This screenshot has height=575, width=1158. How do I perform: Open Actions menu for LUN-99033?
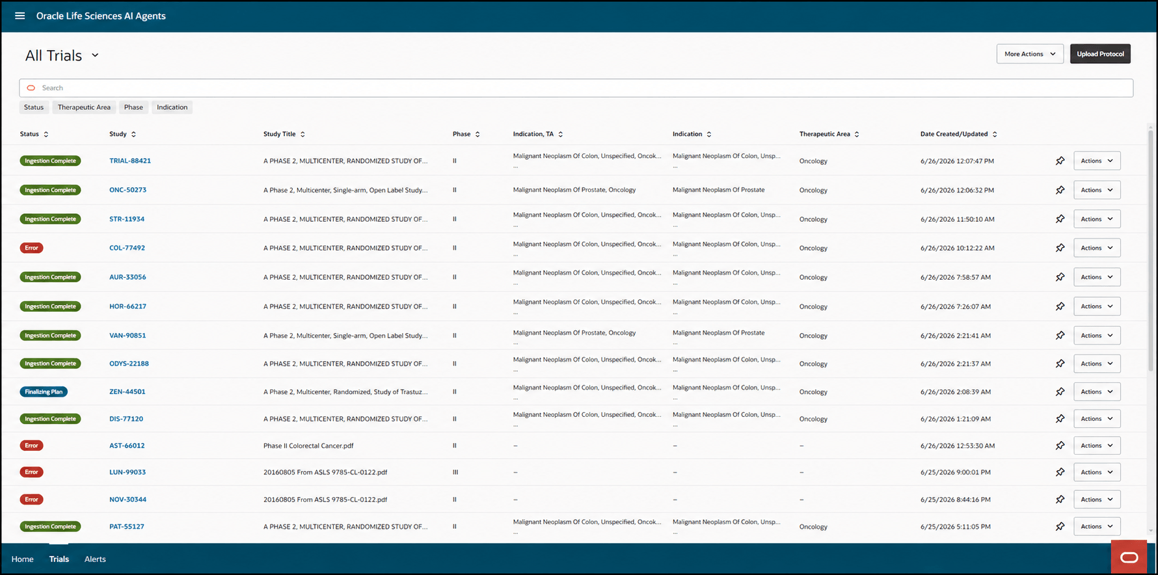pos(1097,472)
